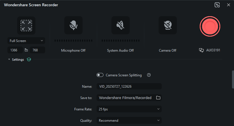The image size is (234, 126).
Task: Open Camera Screen Splitting help icon
Action: [149, 75]
